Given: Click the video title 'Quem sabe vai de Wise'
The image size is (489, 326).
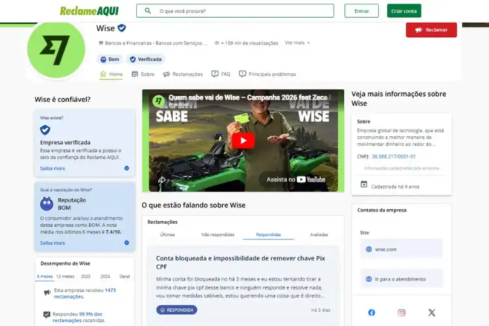Looking at the screenshot, I should point(248,98).
